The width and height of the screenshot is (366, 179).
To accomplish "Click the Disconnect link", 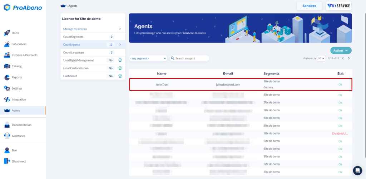I will coord(19,161).
